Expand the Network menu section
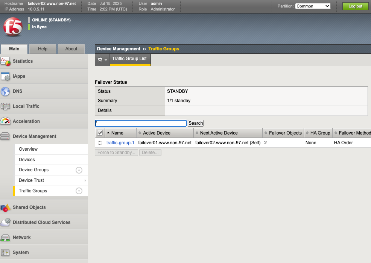Screen dimensions: 371x263 point(44,237)
